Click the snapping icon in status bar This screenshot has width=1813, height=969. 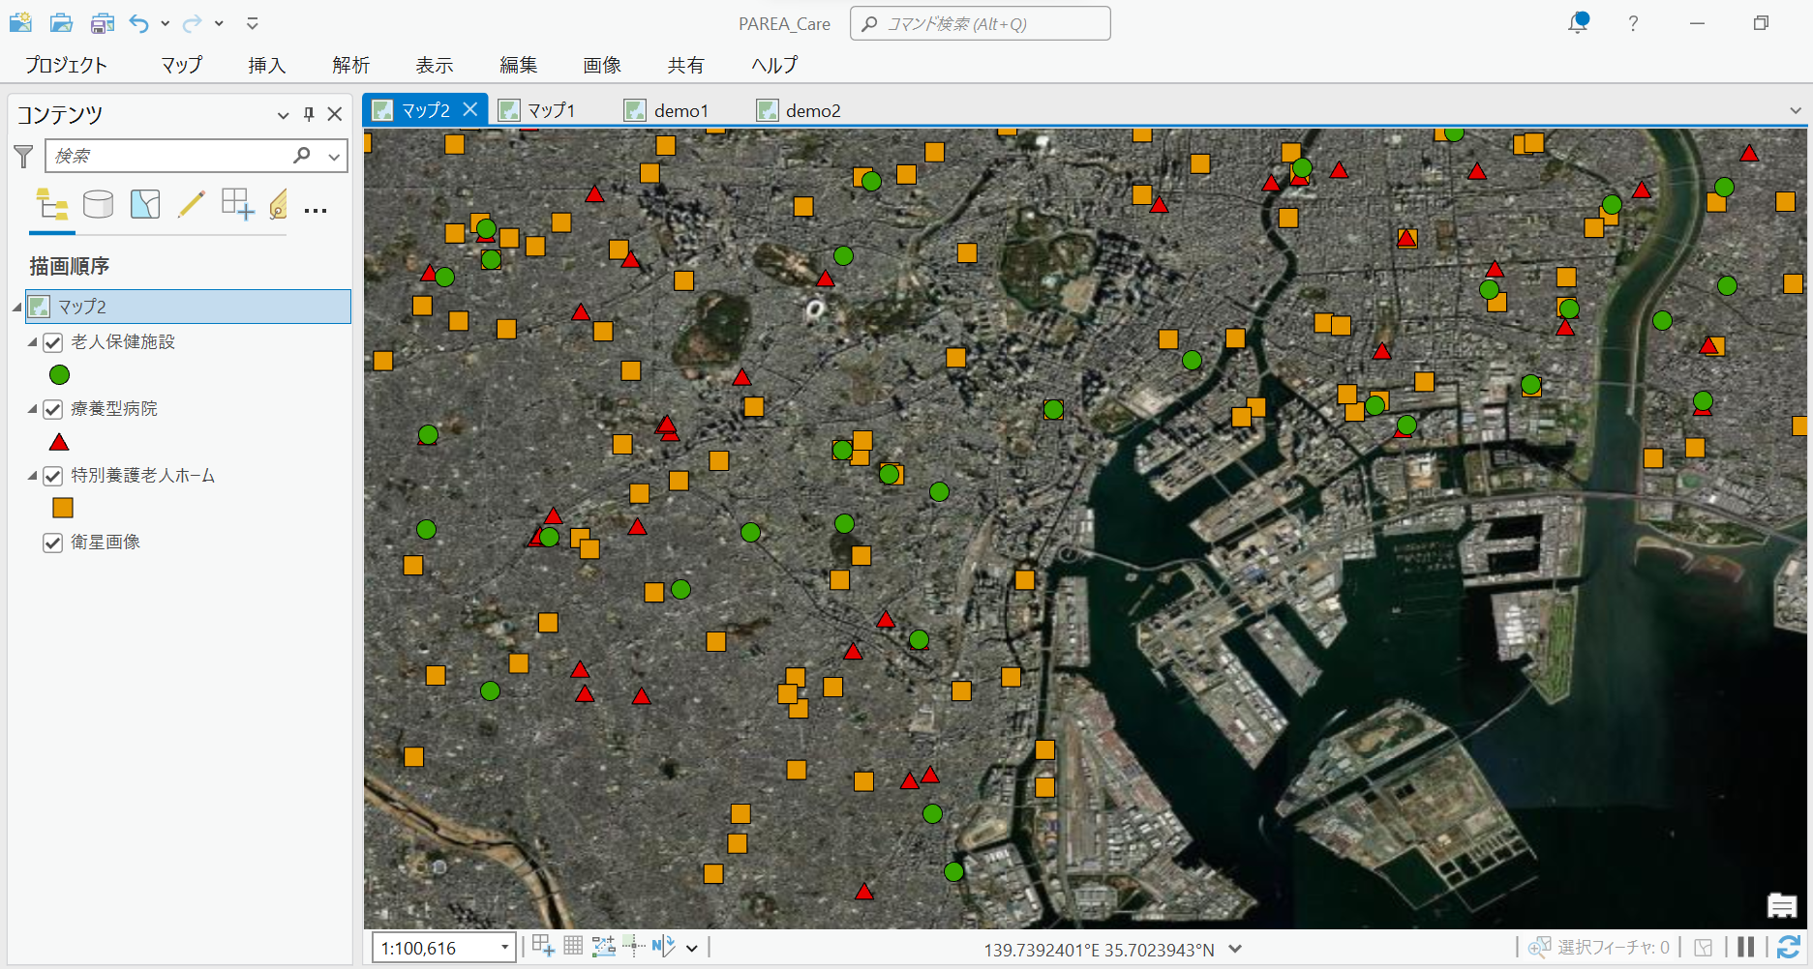tap(543, 946)
